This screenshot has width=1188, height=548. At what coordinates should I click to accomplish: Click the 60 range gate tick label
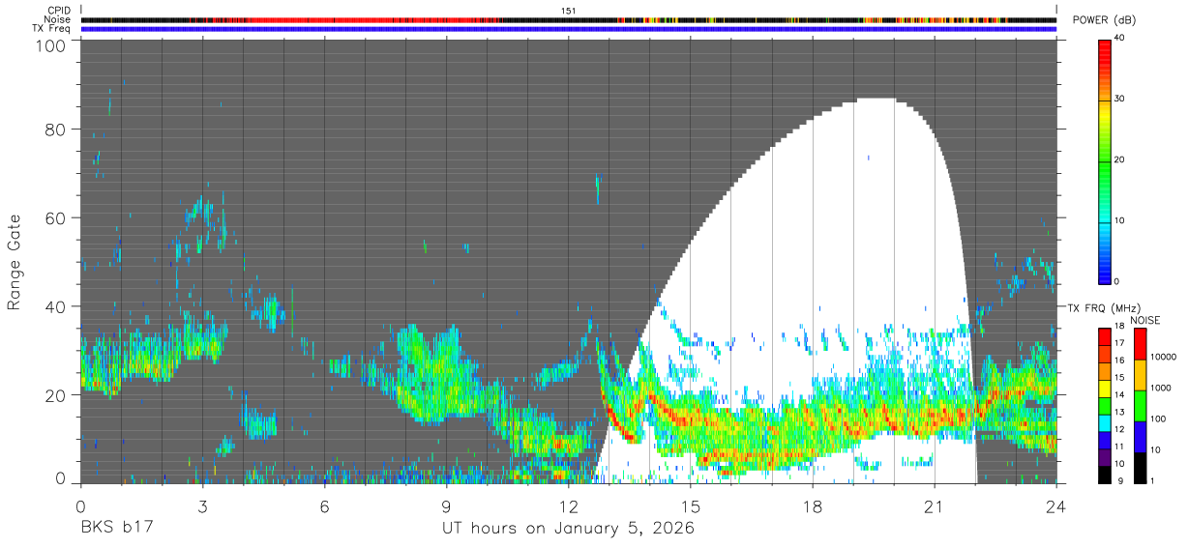56,217
